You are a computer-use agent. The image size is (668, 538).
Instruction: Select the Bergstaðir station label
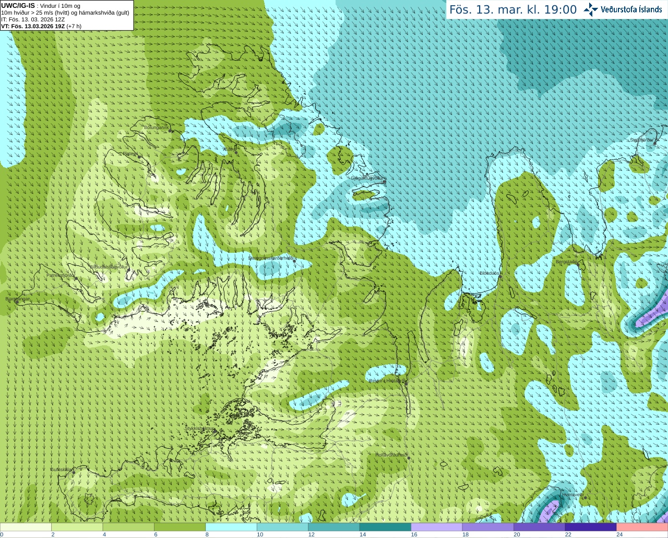(x=566, y=262)
